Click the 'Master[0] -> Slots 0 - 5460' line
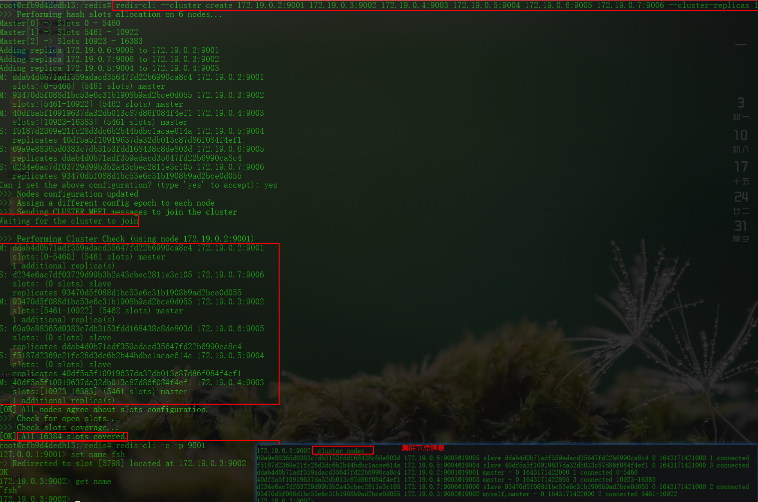758x502 pixels. point(60,23)
